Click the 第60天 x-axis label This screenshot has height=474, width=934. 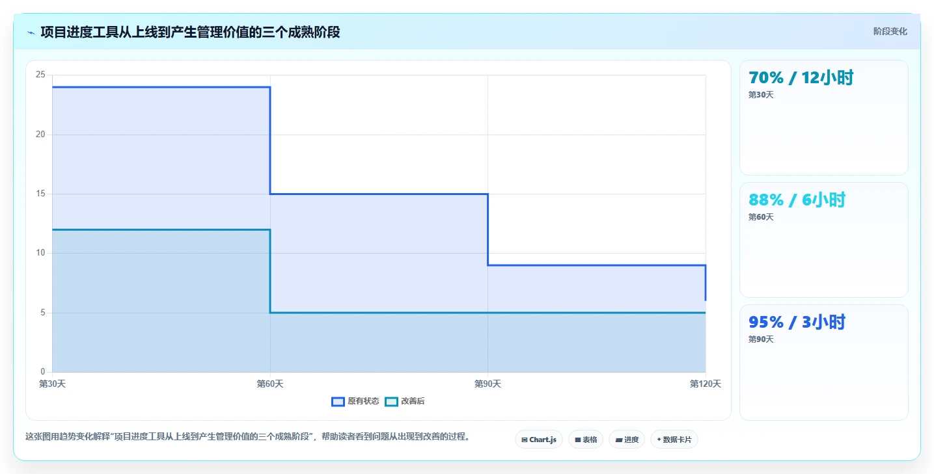point(270,384)
